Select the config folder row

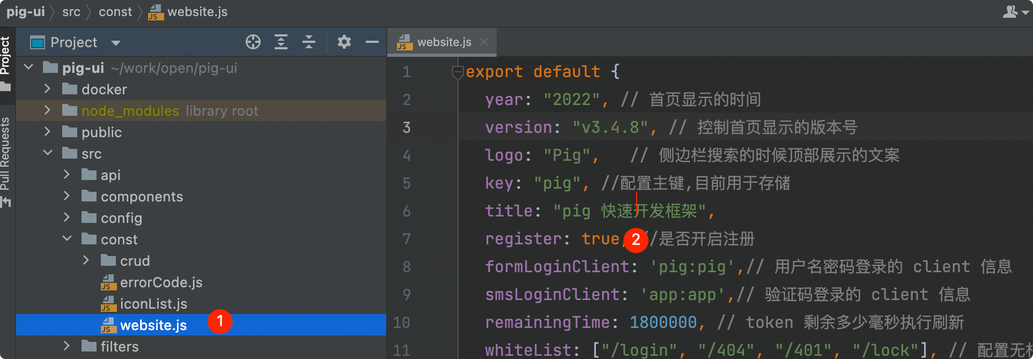201,218
